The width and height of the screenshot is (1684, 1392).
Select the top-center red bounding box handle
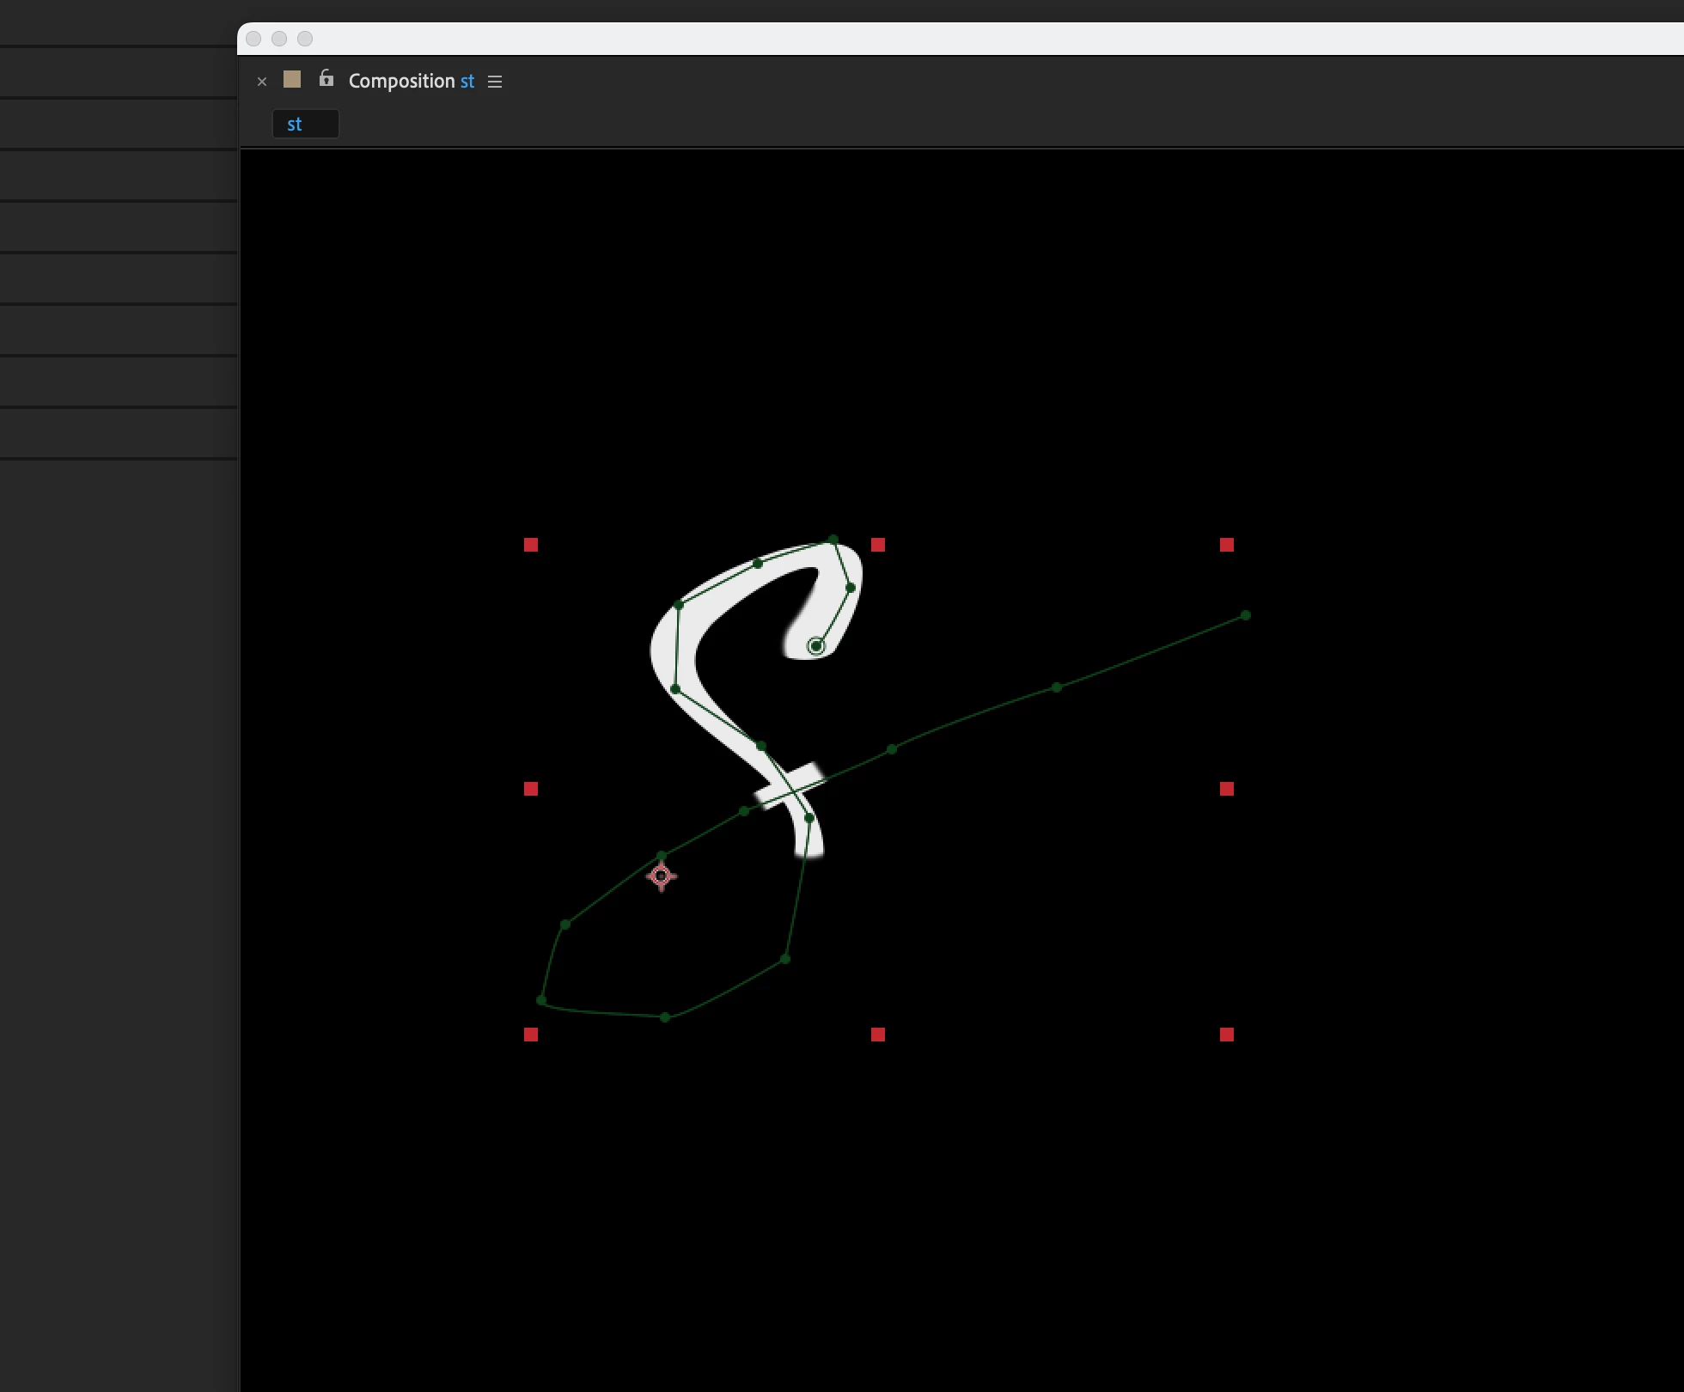pos(878,545)
